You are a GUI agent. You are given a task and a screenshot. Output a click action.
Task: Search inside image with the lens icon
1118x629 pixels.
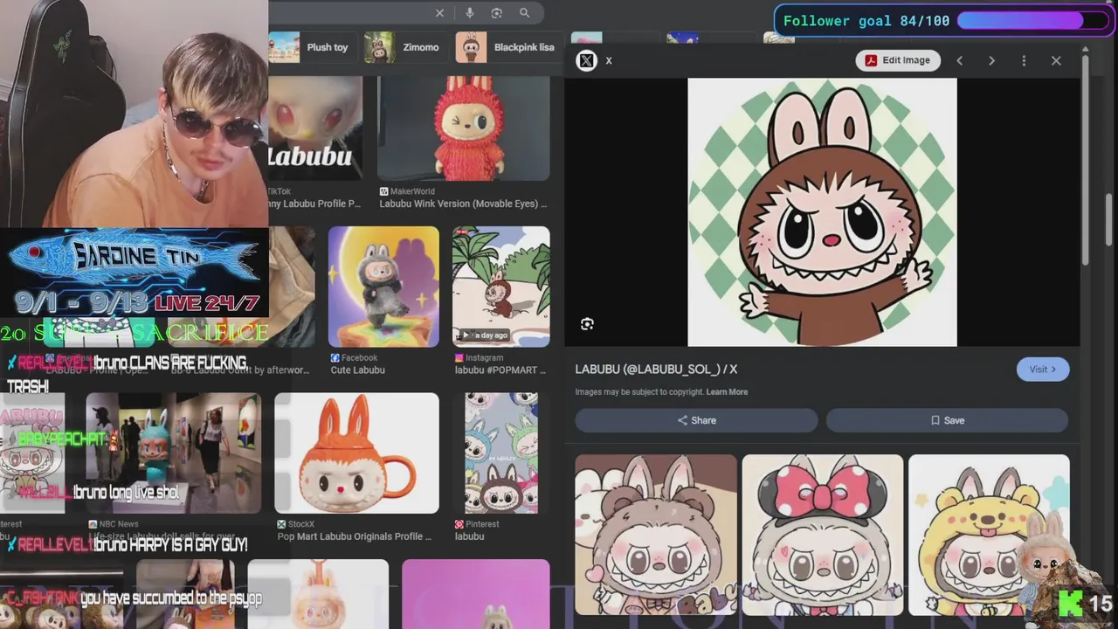(x=587, y=324)
